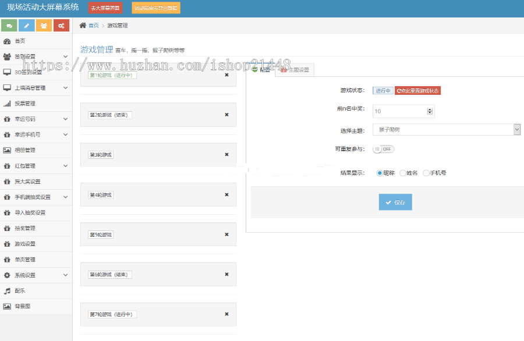The image size is (524, 341).
Task: Select 第3轮游戏 label
Action: coord(101,155)
